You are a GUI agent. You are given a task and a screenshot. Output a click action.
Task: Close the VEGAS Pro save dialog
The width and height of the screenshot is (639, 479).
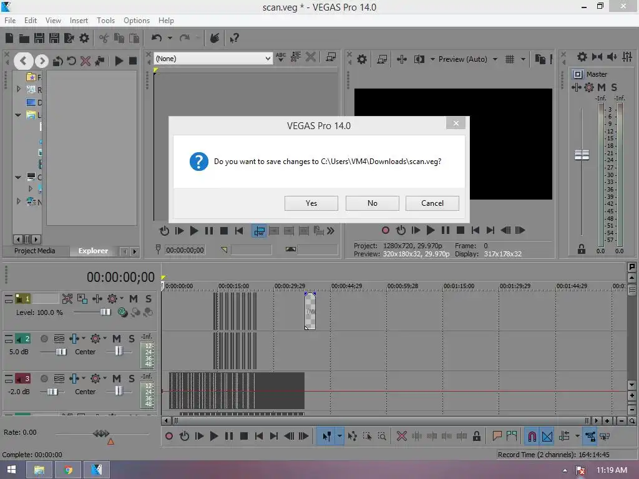456,123
